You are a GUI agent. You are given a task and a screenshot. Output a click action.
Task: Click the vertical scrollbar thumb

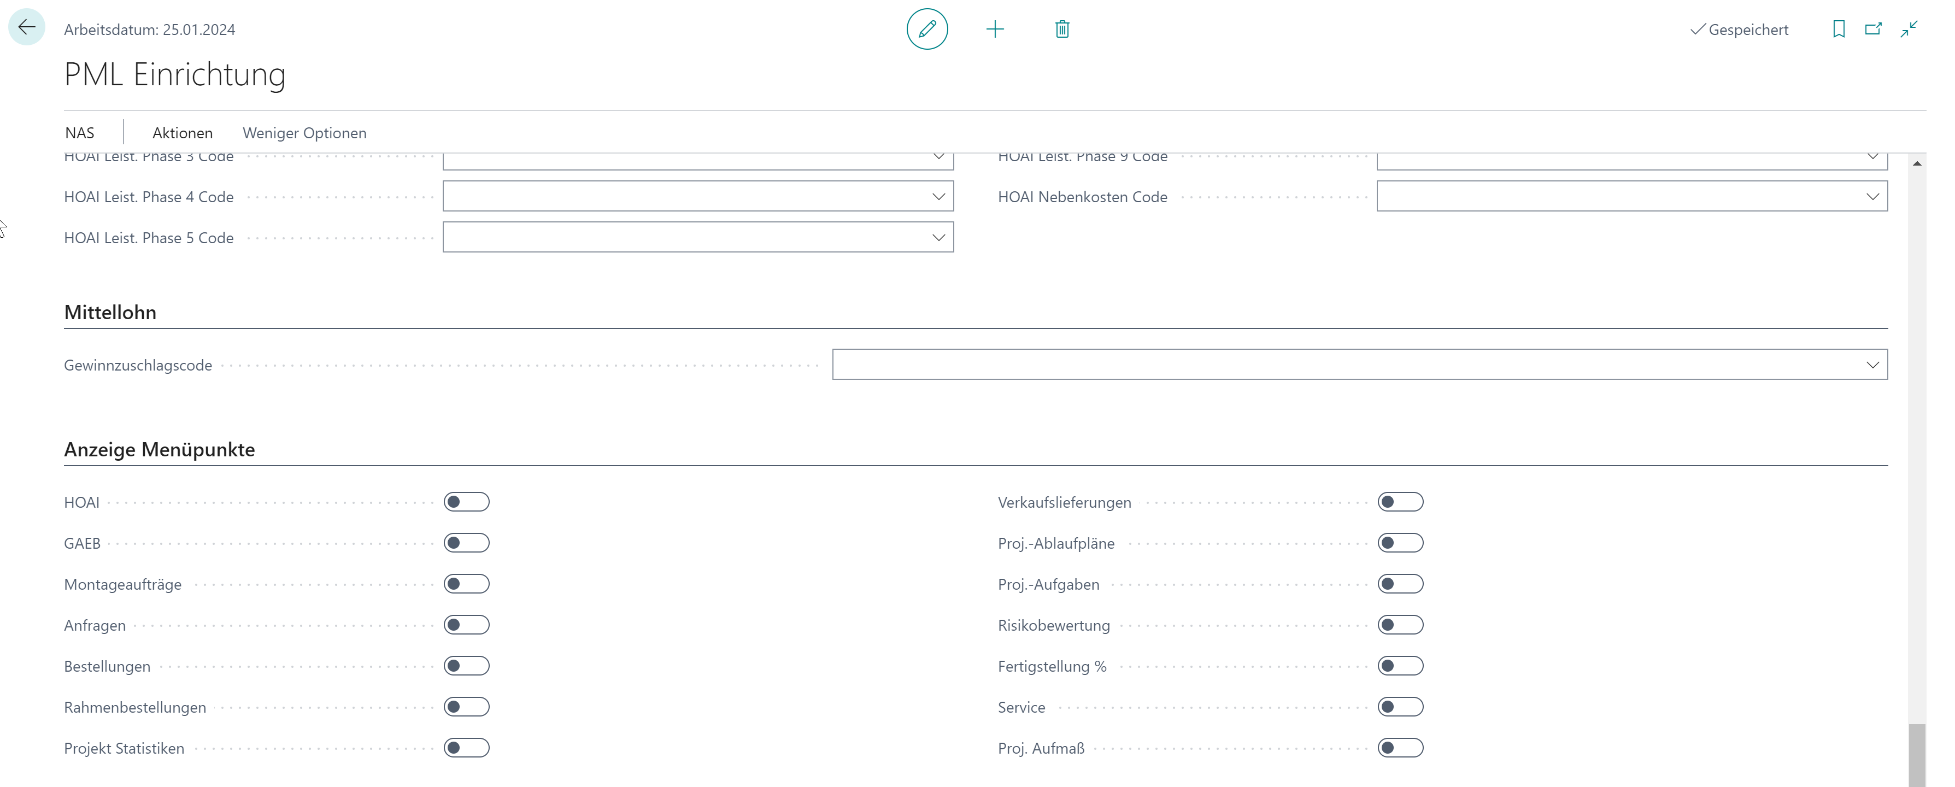[x=1916, y=755]
